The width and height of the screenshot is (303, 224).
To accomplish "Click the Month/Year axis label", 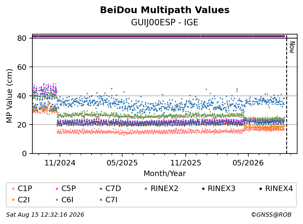I will pyautogui.click(x=165, y=173).
